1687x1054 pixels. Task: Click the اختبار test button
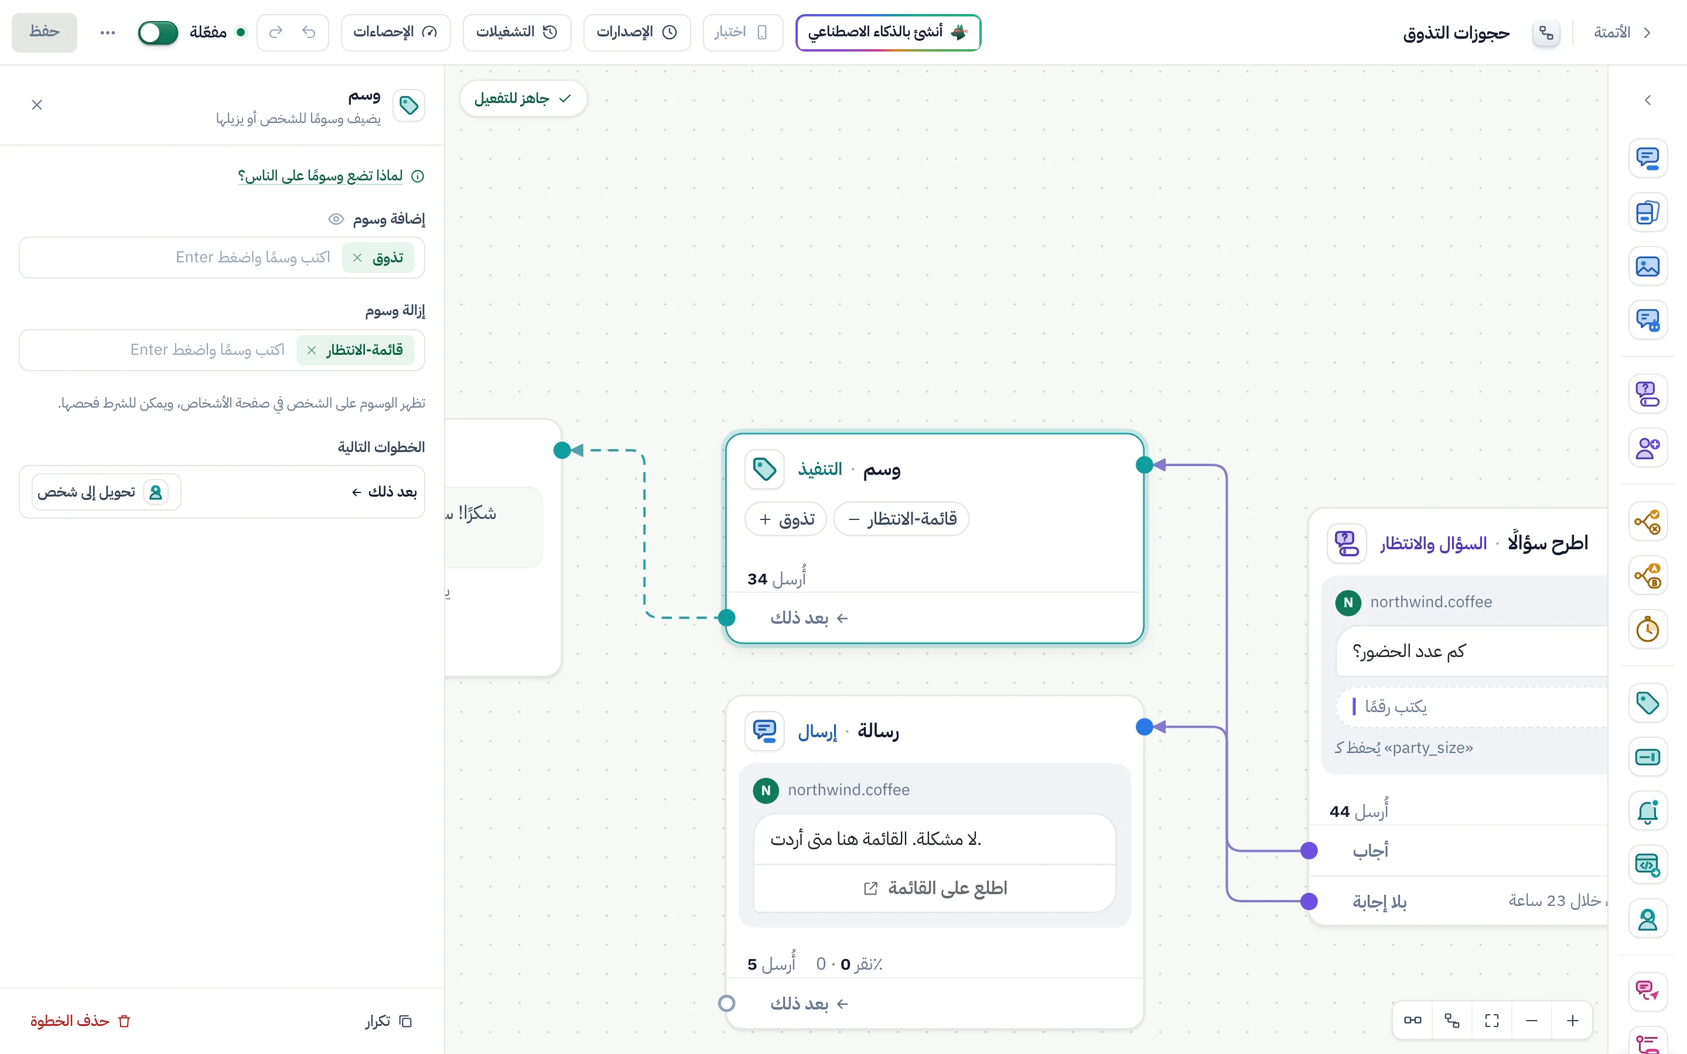pos(742,32)
